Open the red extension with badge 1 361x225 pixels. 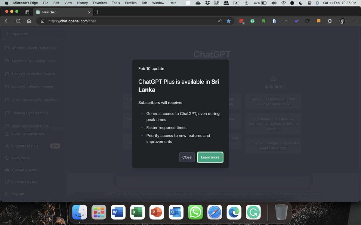coord(242,21)
